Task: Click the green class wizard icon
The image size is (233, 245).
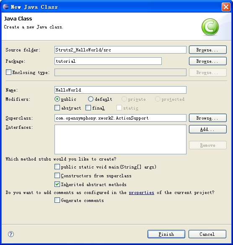Action: coord(210,27)
